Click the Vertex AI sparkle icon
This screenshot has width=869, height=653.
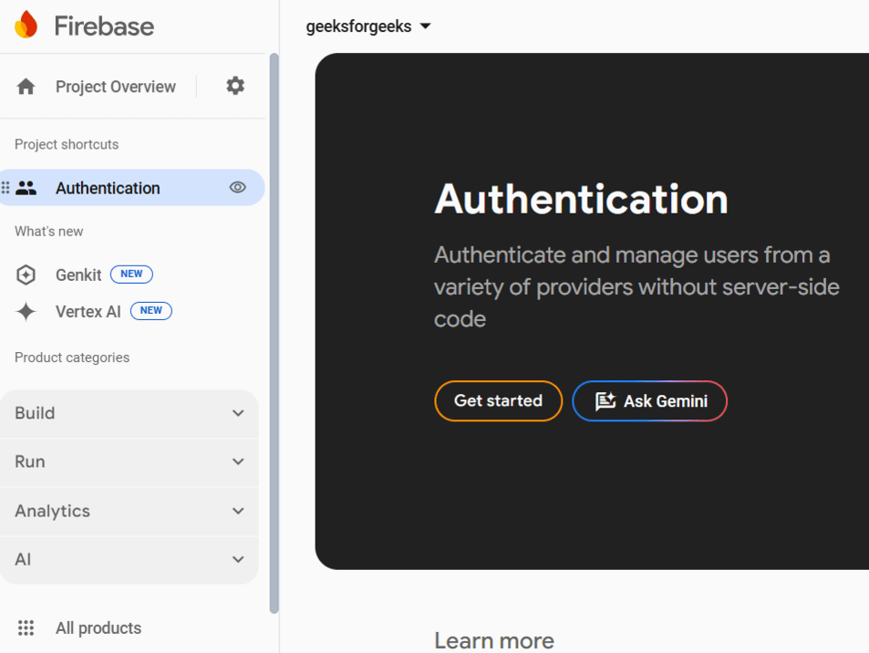click(x=26, y=312)
